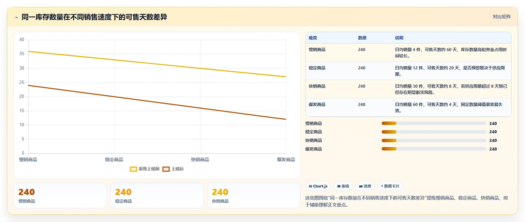Click the lightning icon beside the title
The image size is (525, 222).
[17, 17]
